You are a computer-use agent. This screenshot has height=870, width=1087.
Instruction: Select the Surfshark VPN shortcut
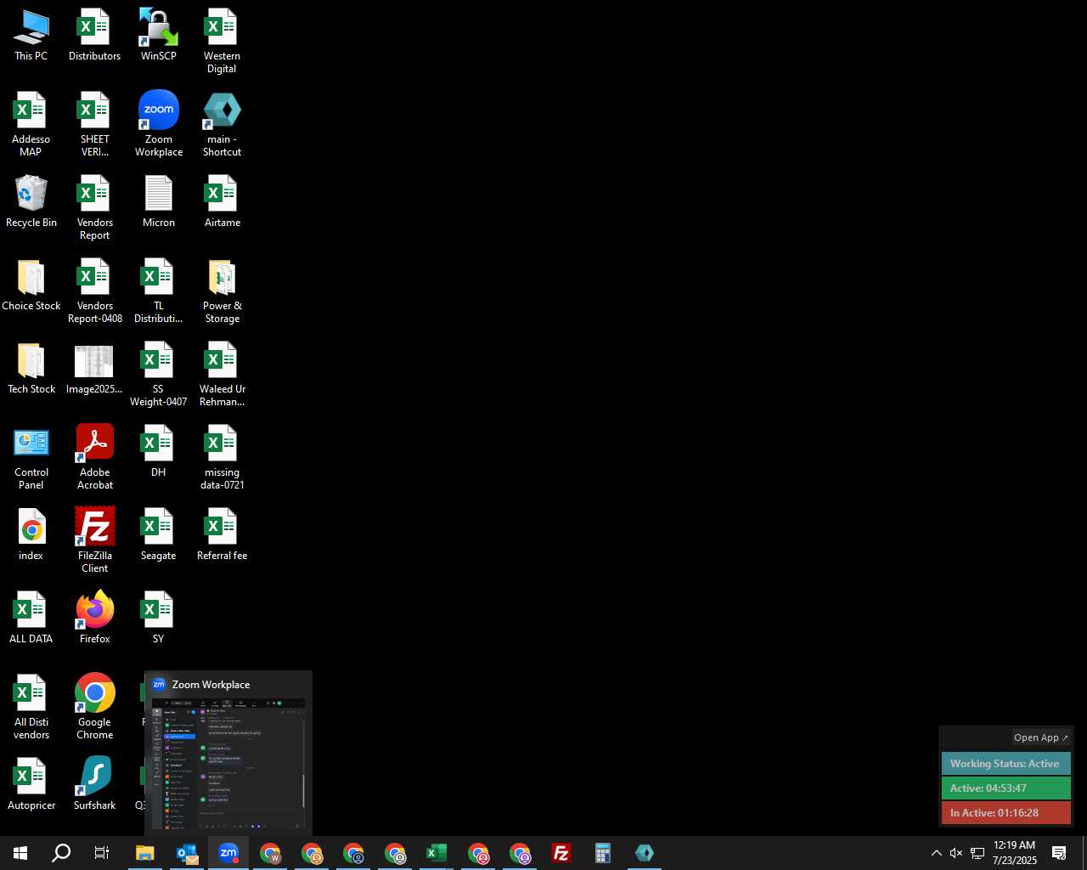(94, 785)
